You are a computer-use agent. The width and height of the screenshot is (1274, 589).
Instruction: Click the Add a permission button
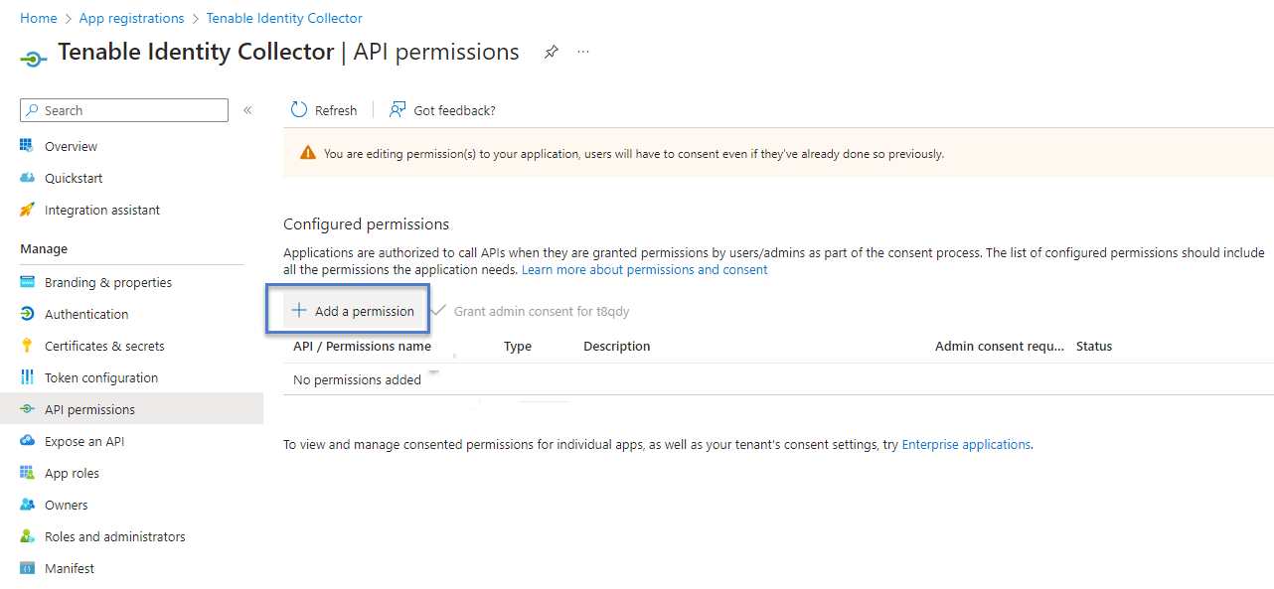point(352,311)
